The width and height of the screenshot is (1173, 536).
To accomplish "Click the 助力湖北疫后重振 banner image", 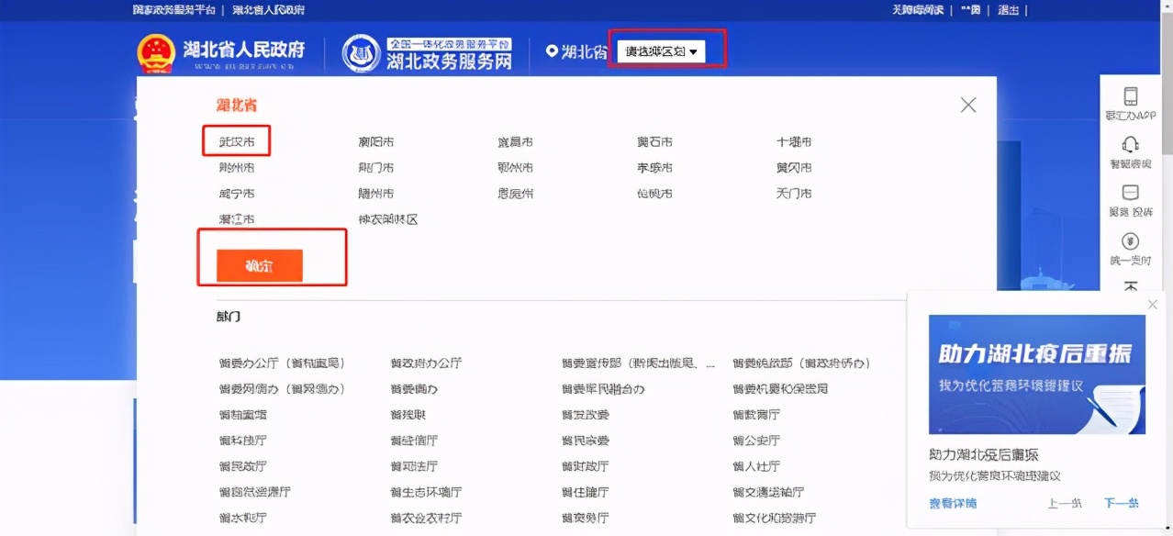I will pyautogui.click(x=1036, y=373).
